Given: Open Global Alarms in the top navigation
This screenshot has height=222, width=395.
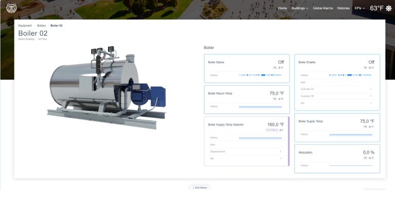Looking at the screenshot, I should 322,8.
